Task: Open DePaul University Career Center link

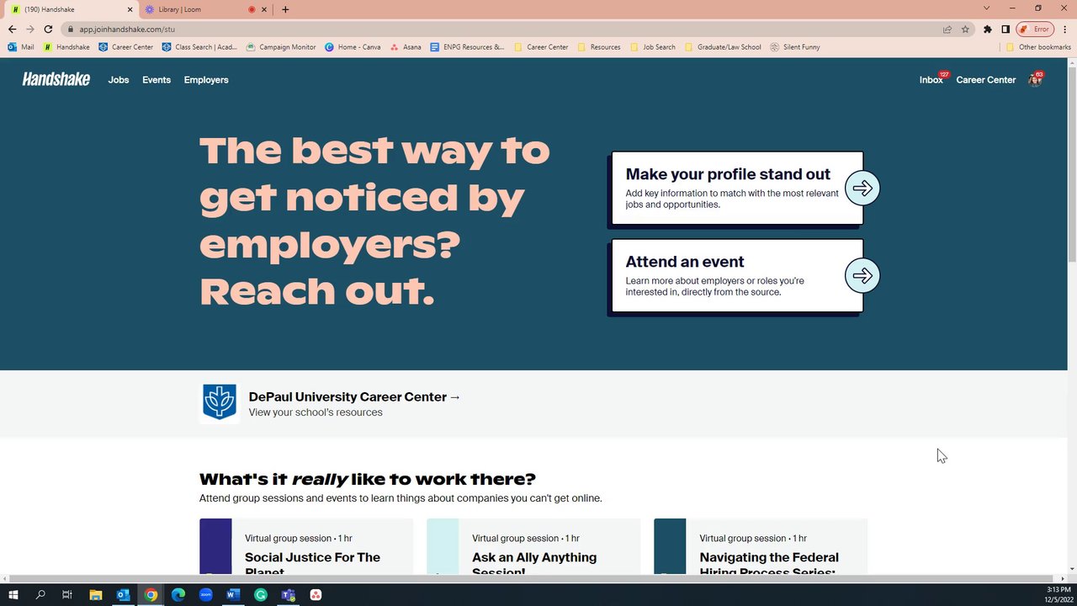Action: coord(354,396)
